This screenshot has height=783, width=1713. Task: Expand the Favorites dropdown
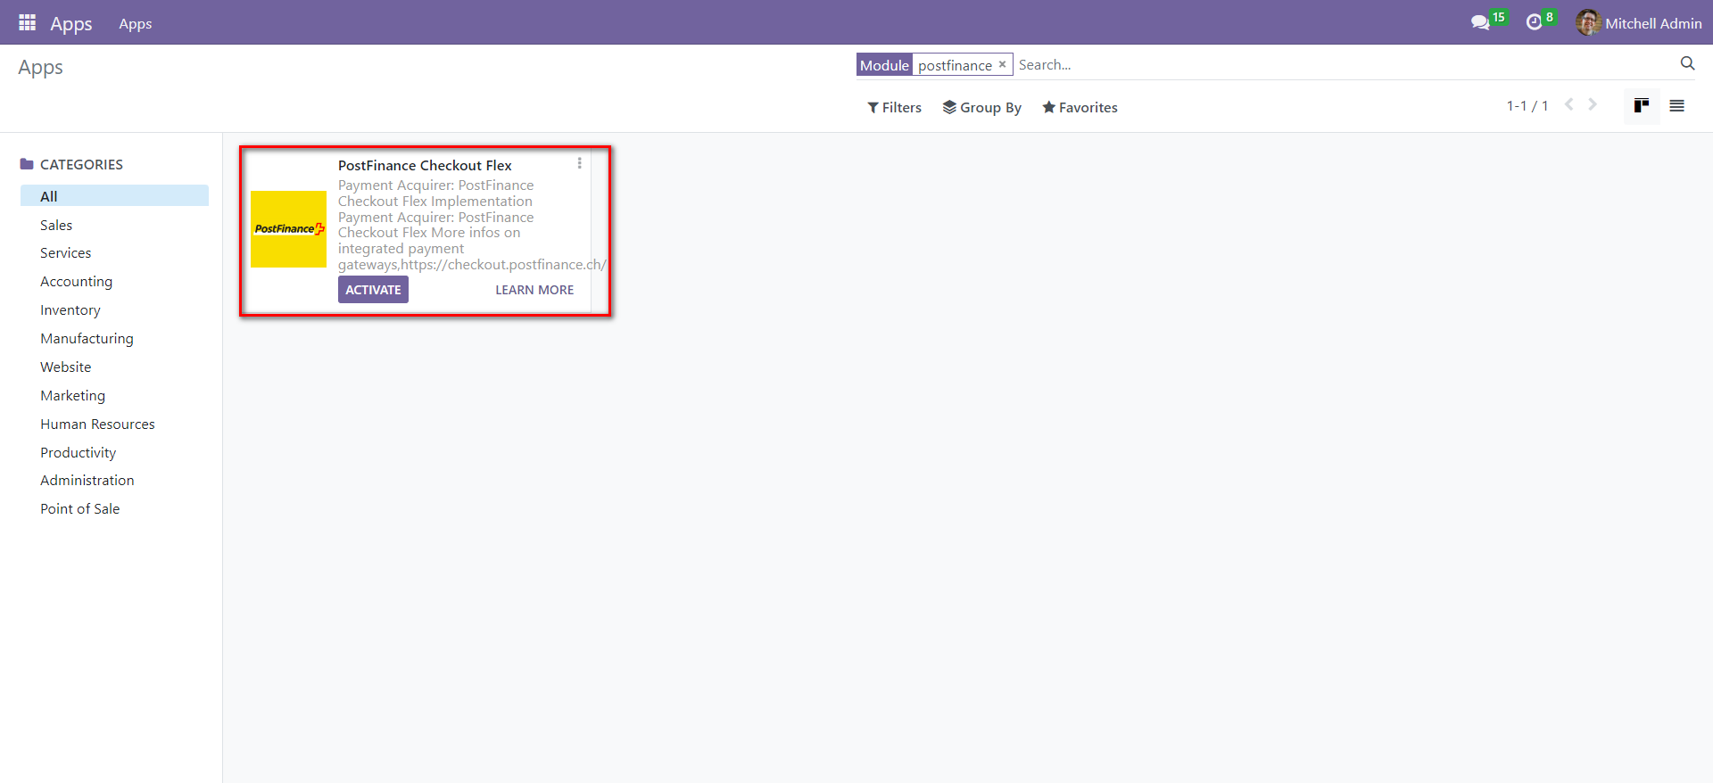point(1080,108)
